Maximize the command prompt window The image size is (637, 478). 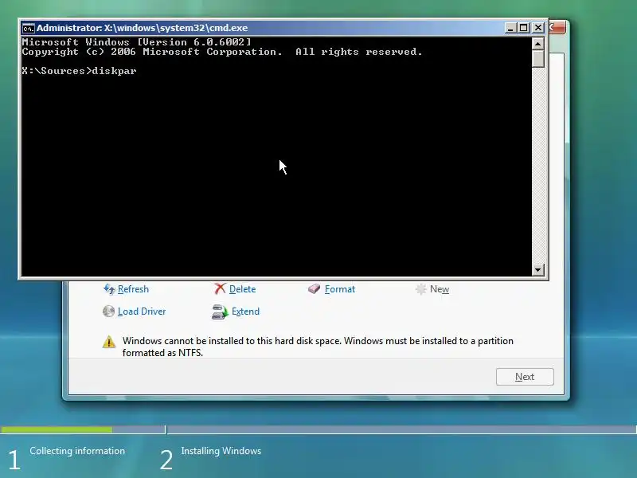524,28
